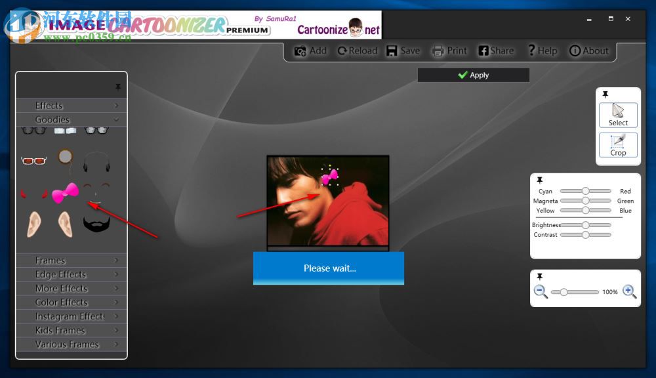The height and width of the screenshot is (378, 656).
Task: Apply the current changes
Action: [x=473, y=75]
